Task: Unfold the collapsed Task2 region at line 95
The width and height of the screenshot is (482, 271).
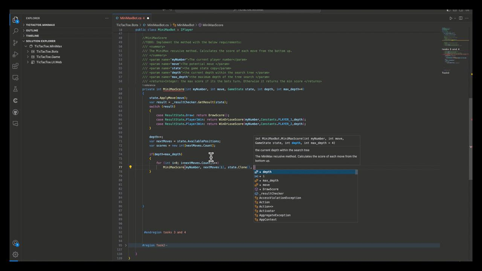Action: 126,245
